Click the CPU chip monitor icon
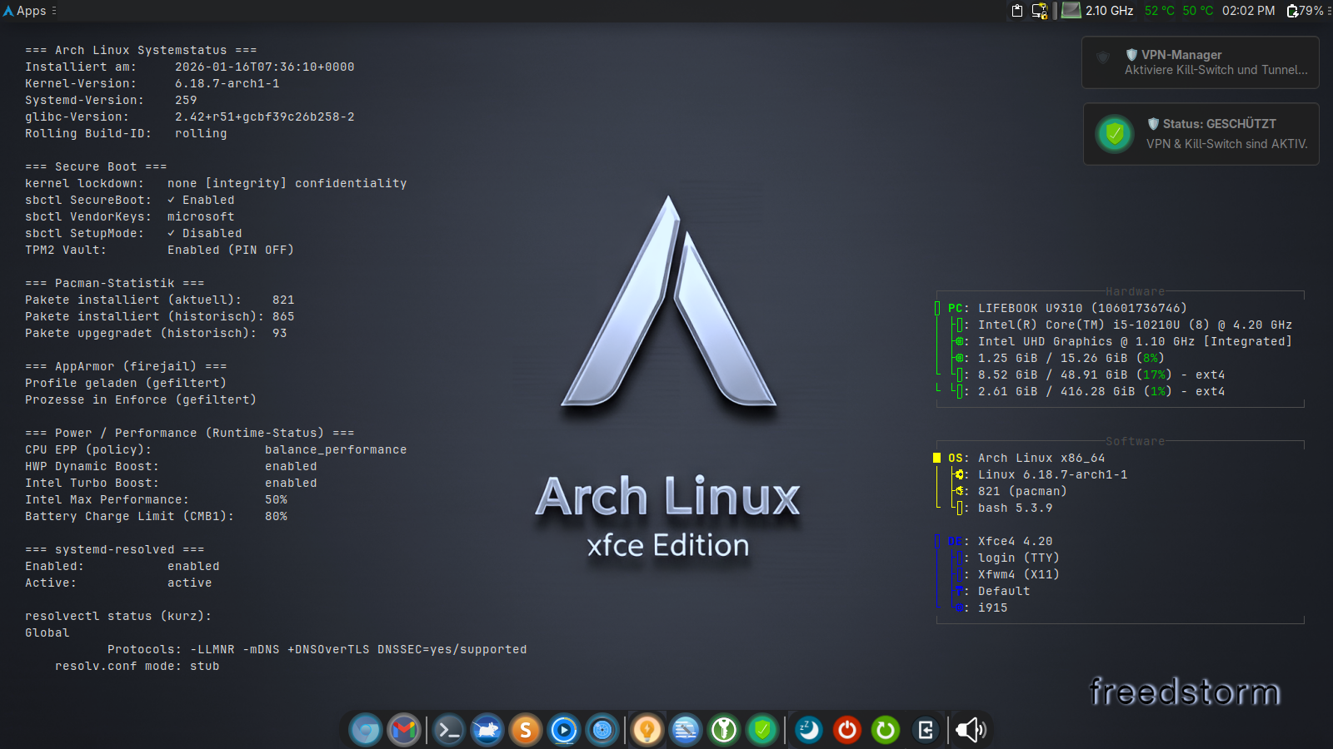The image size is (1333, 749). (1071, 10)
